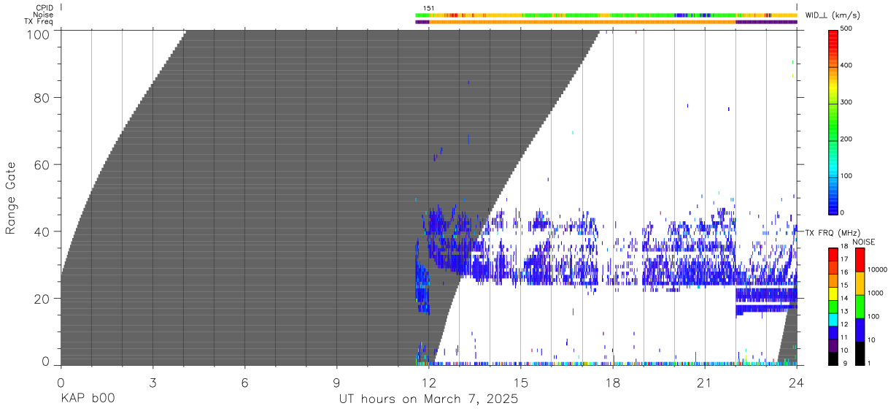Click the 10000 noise tick label
The image size is (896, 414).
pyautogui.click(x=877, y=269)
